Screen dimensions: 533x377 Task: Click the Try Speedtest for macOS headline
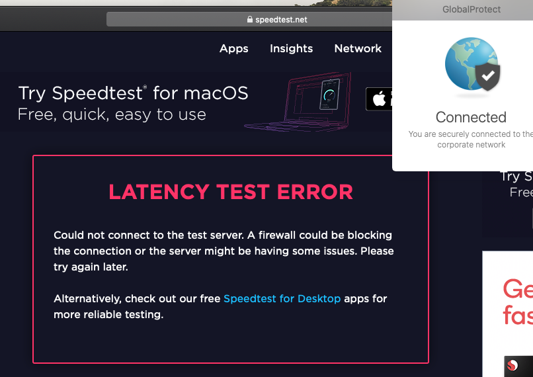pos(133,93)
